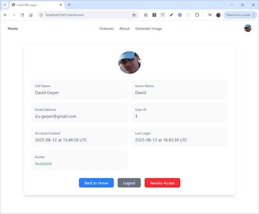The width and height of the screenshot is (259, 214).
Task: View site information icon in address bar
Action: click(41, 15)
